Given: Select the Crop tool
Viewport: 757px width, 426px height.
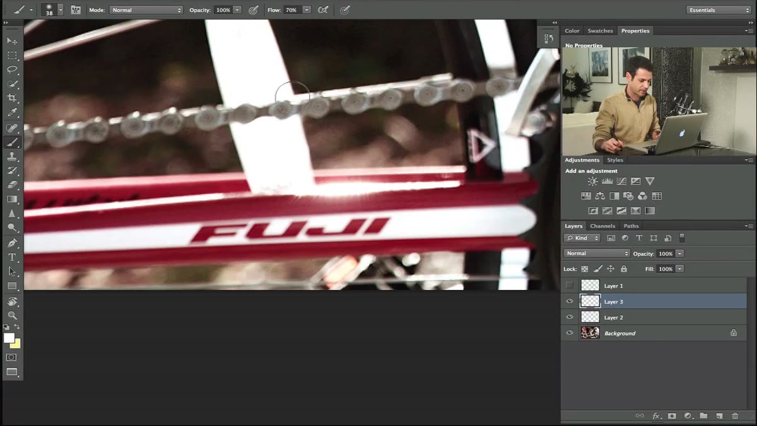Looking at the screenshot, I should tap(12, 98).
